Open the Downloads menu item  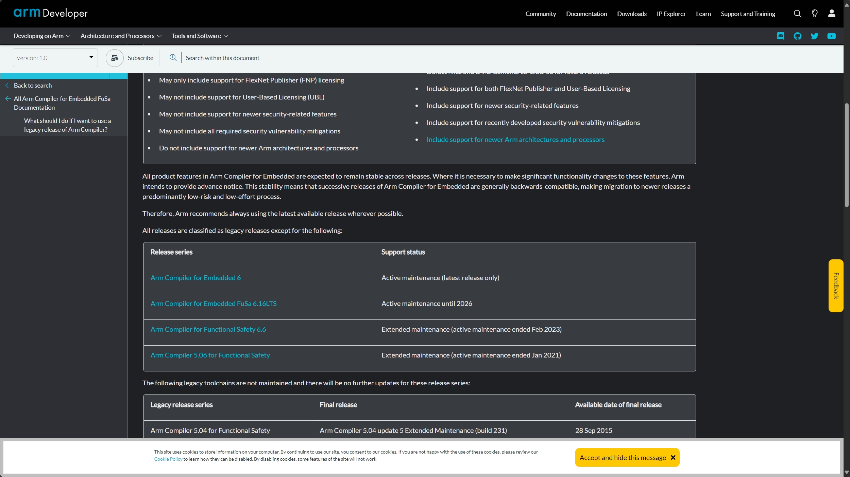pos(631,14)
